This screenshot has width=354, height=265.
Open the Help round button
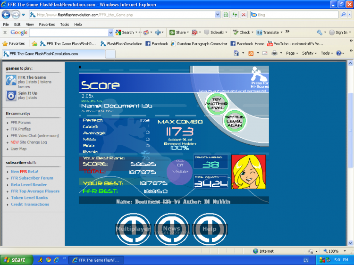pos(210,229)
